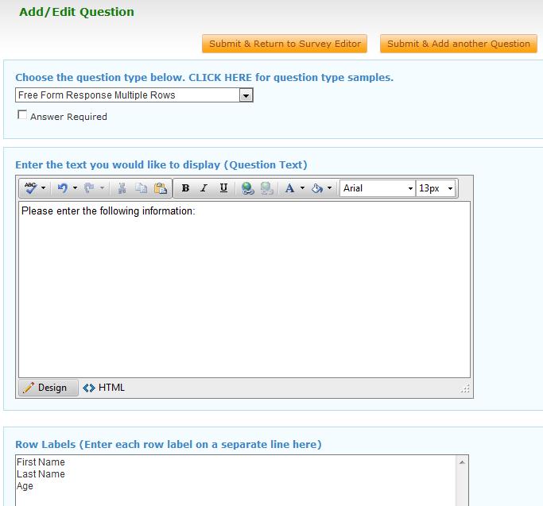Open the font color picker arrow
543x506 pixels.
[x=302, y=188]
